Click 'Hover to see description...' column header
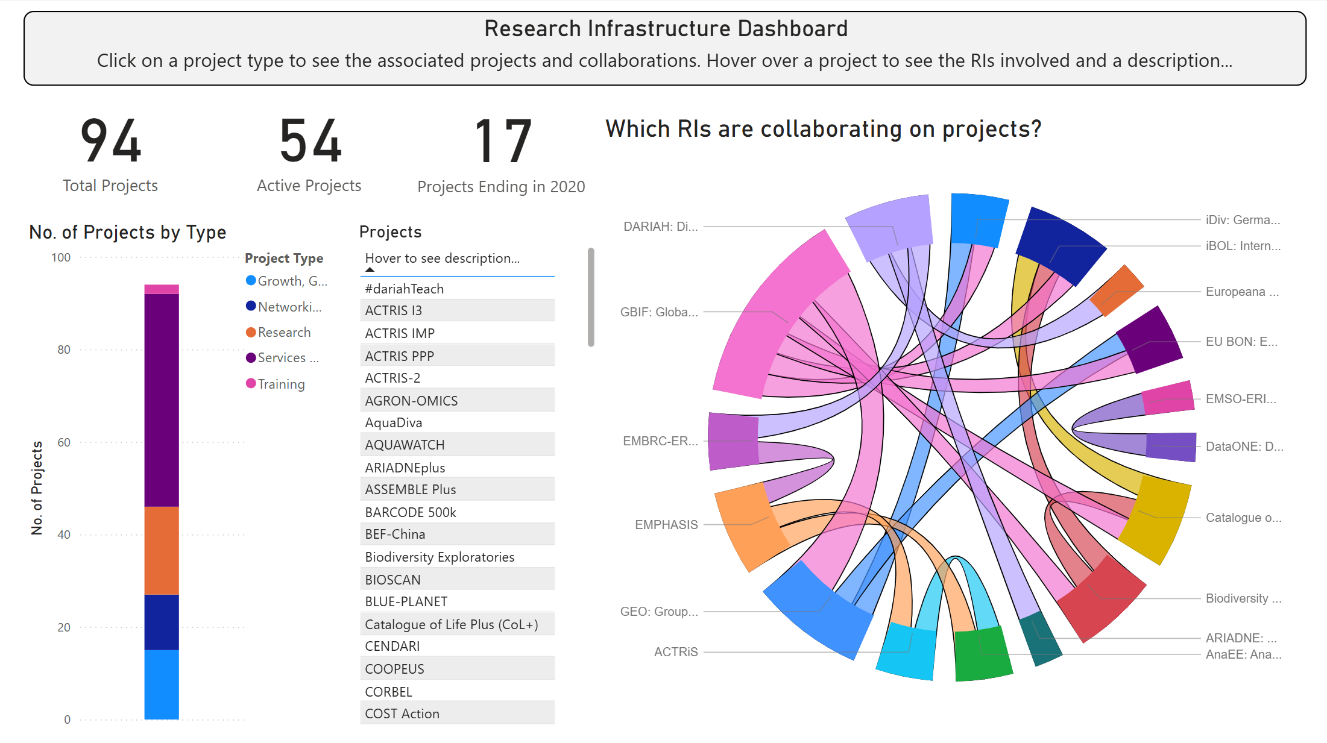The image size is (1327, 743). coord(443,258)
